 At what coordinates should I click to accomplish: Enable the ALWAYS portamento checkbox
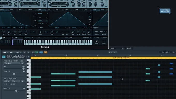pyautogui.click(x=94, y=38)
